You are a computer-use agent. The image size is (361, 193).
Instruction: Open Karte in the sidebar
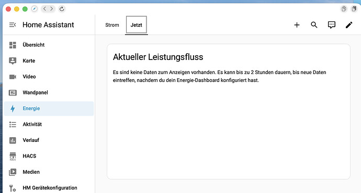[x=49, y=61]
